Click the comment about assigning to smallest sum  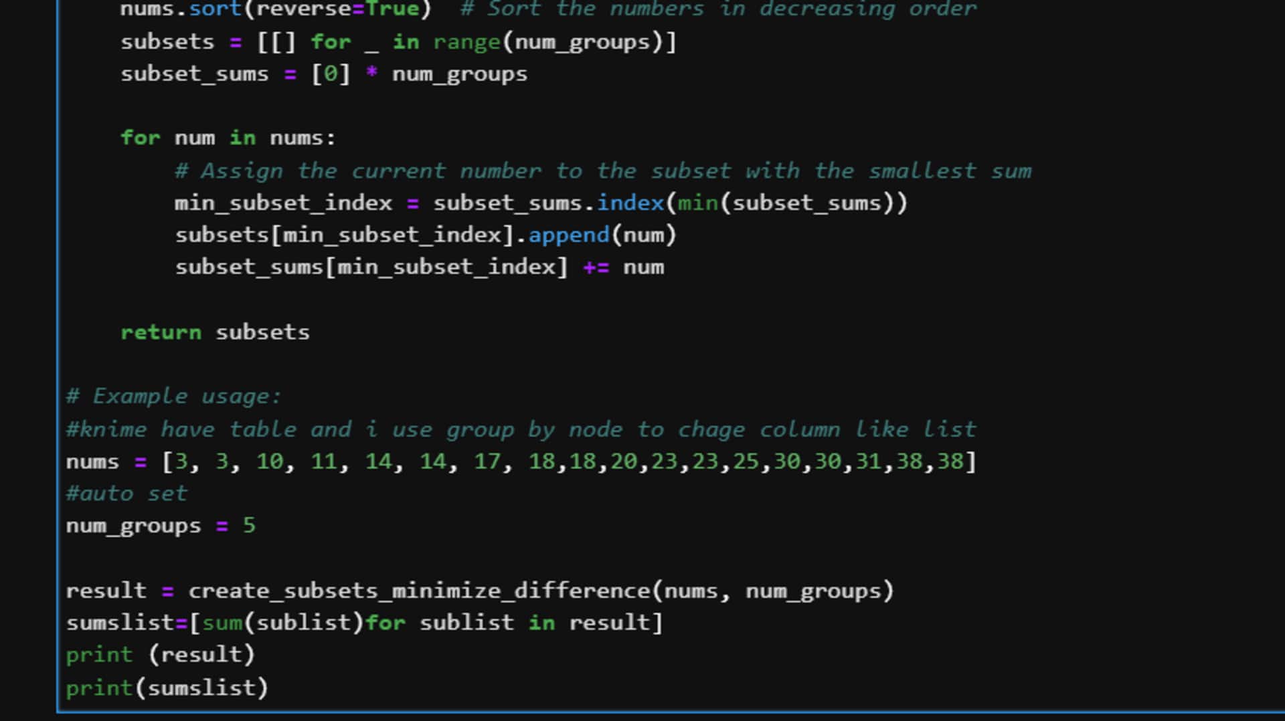602,171
